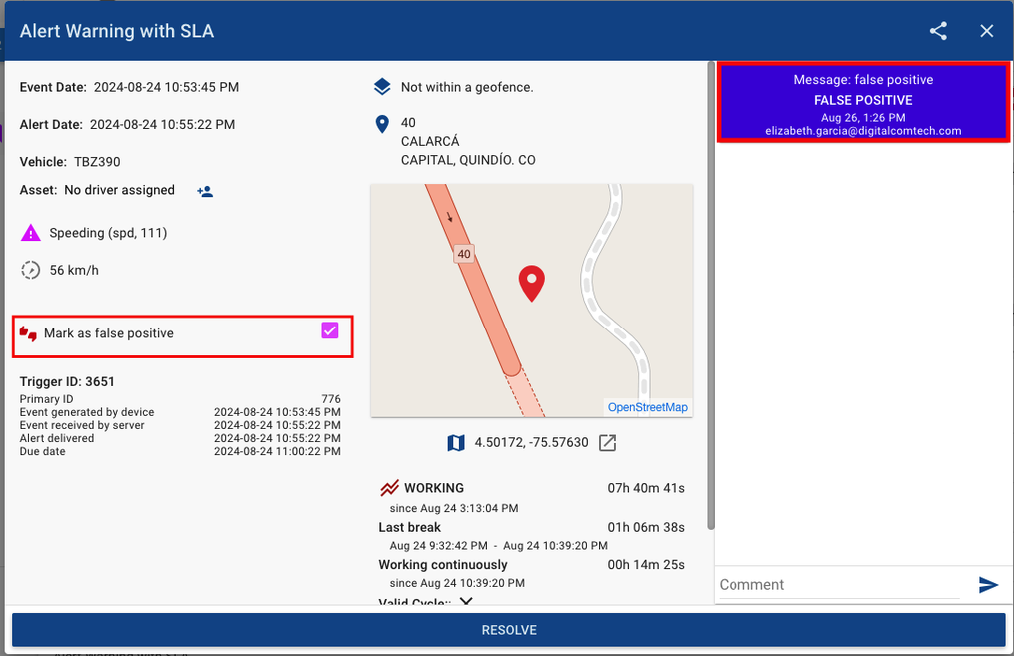This screenshot has height=656, width=1014.
Task: Click the 'Event received by server' row label
Action: (x=82, y=425)
